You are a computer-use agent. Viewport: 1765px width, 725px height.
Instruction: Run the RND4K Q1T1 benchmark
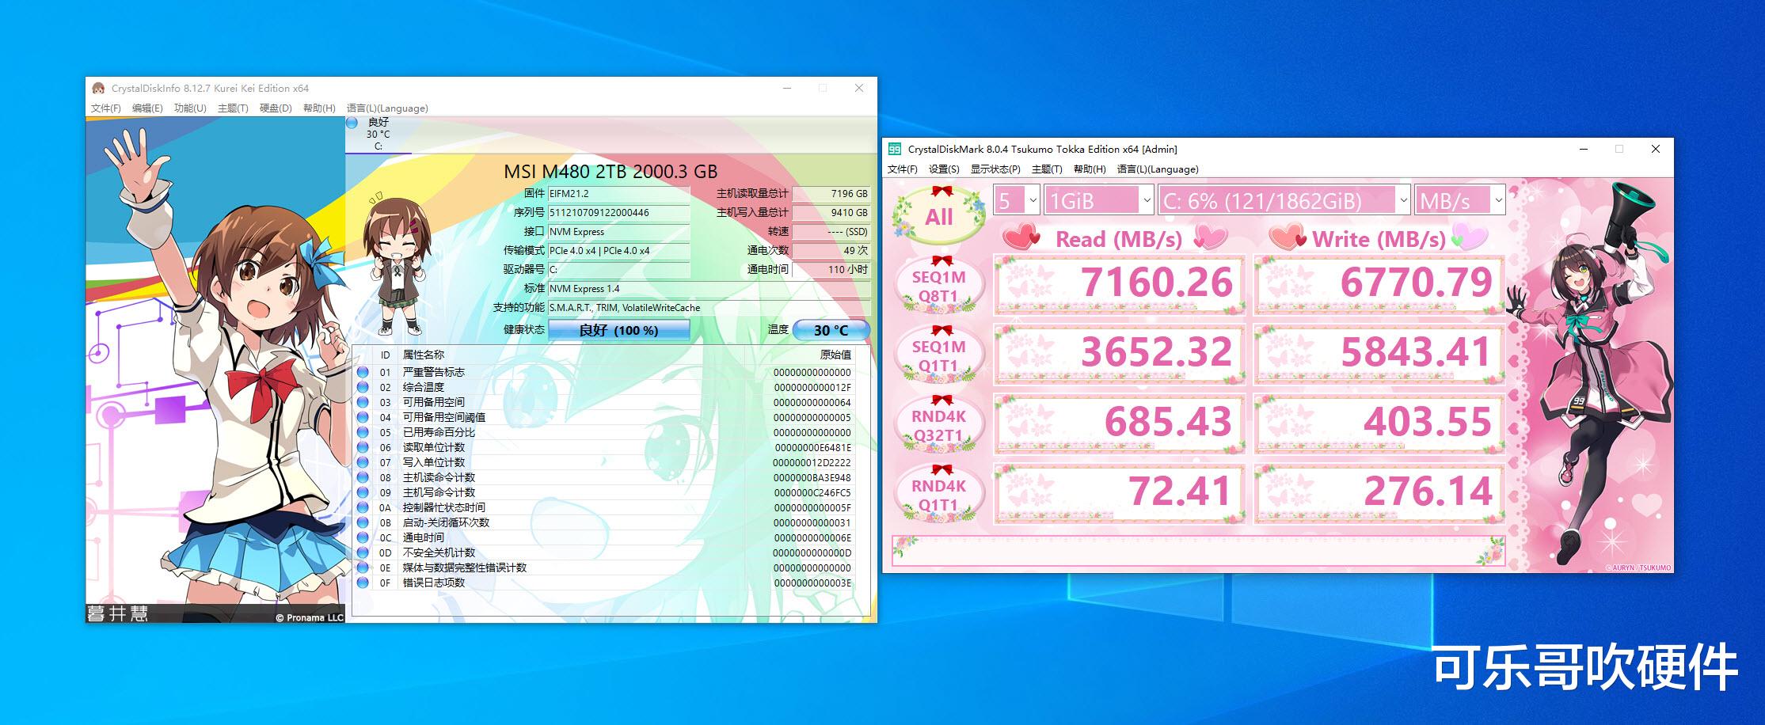(939, 494)
